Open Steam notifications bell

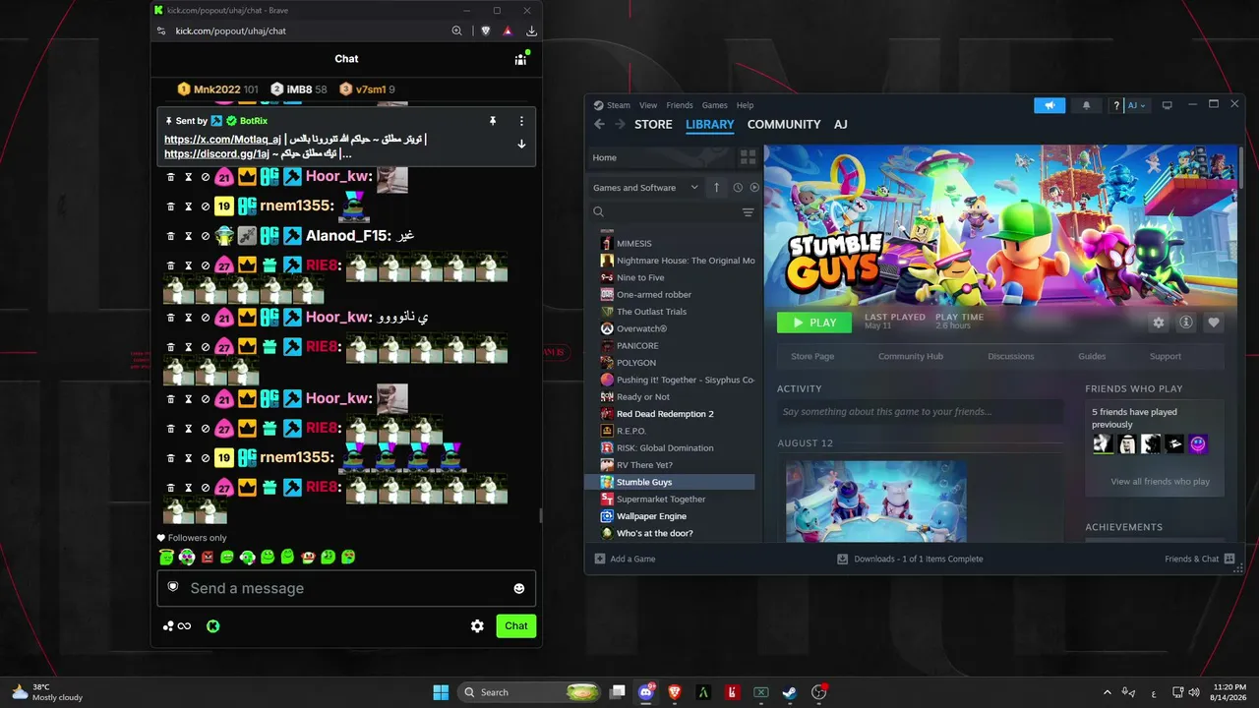click(x=1086, y=105)
